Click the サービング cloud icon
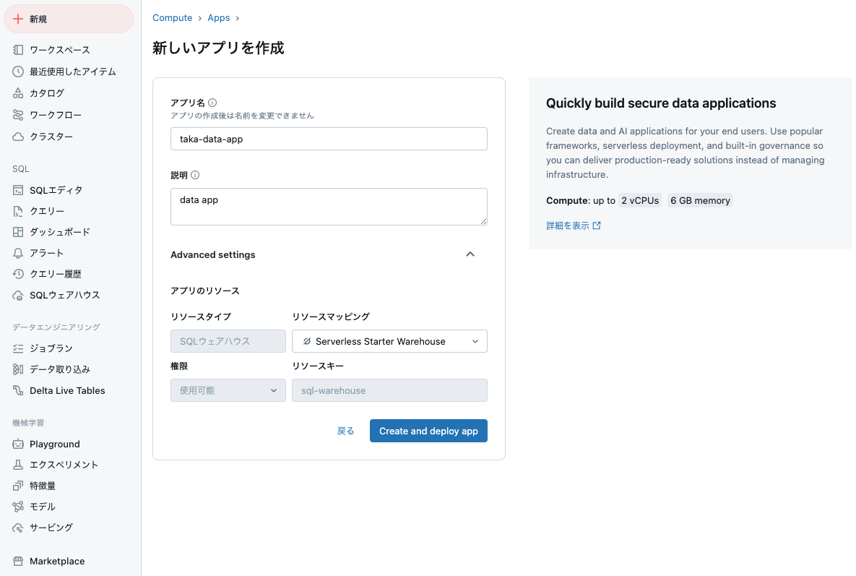Viewport: 856px width, 576px height. click(x=18, y=528)
